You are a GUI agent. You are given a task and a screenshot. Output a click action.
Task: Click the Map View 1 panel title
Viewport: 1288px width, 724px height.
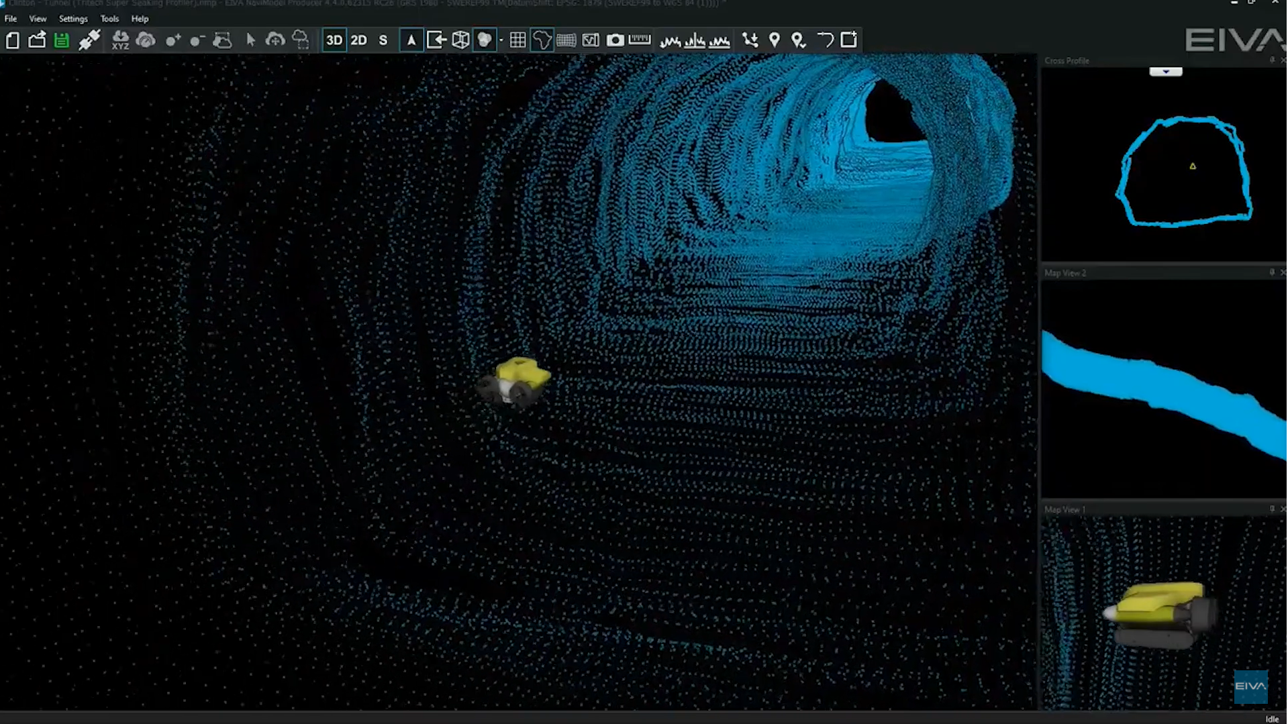[x=1064, y=510]
